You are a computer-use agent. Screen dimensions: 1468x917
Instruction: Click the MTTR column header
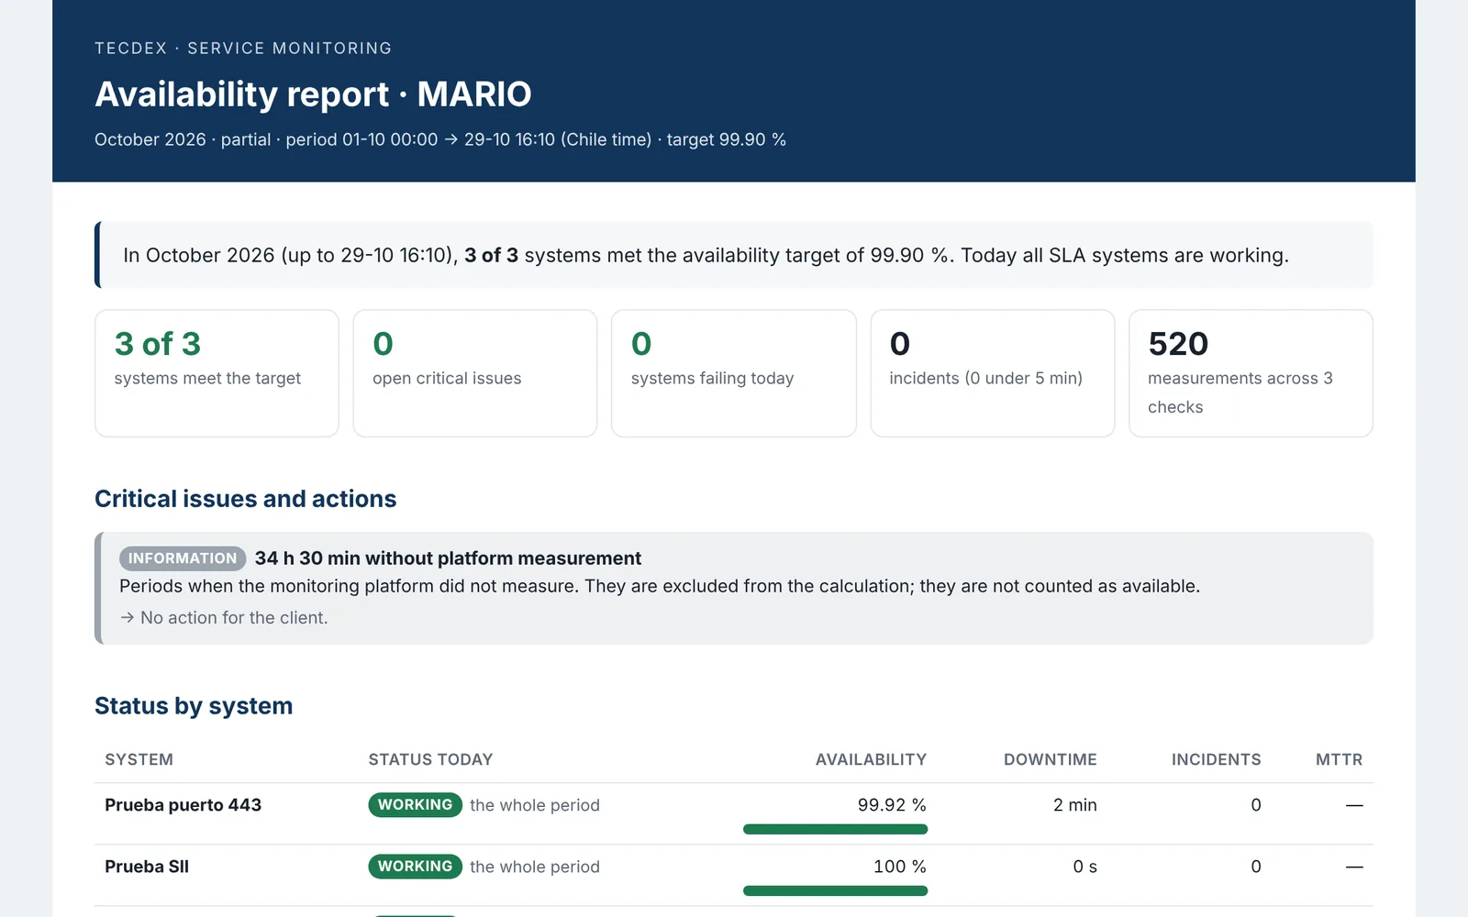[x=1339, y=759]
